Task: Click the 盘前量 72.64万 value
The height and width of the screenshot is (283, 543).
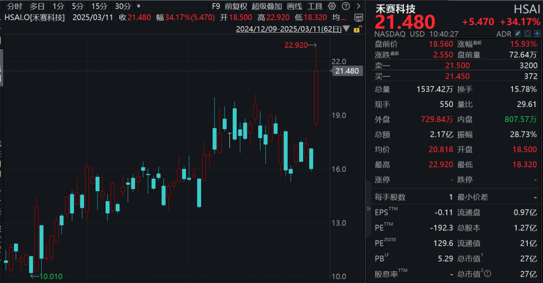Action: pos(523,55)
